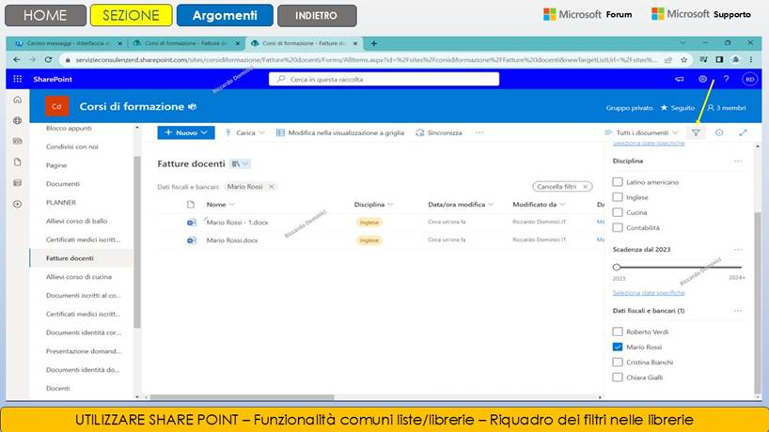The height and width of the screenshot is (432, 769).
Task: Open the Nuovo dropdown button
Action: 186,132
